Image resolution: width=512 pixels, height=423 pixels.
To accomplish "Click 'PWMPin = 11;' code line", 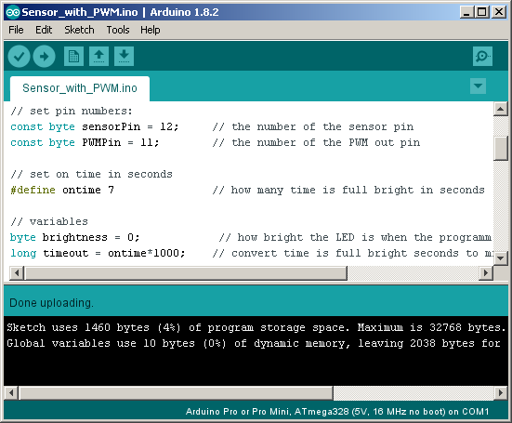I will pyautogui.click(x=85, y=142).
